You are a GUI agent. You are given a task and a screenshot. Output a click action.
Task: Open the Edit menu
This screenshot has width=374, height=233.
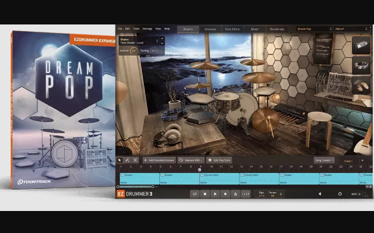(x=127, y=29)
